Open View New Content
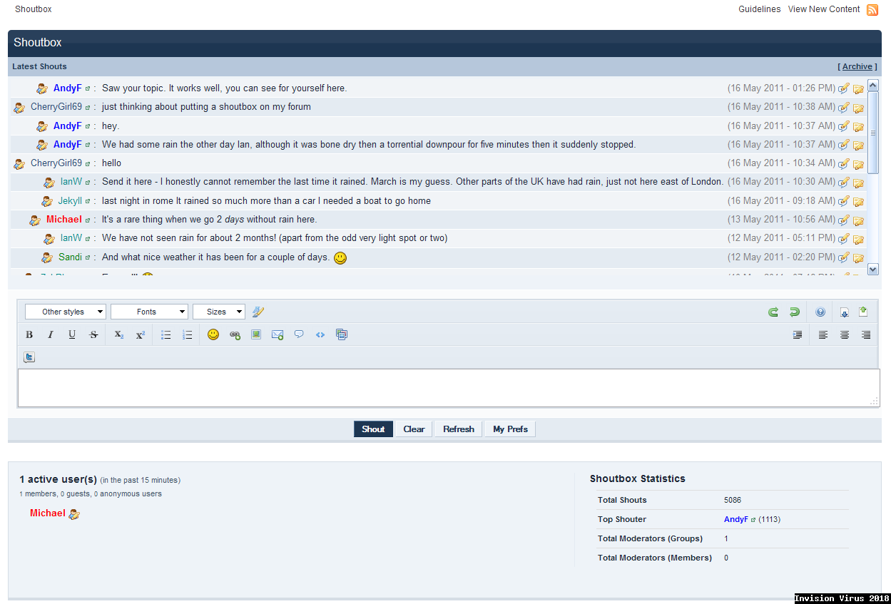 (824, 9)
